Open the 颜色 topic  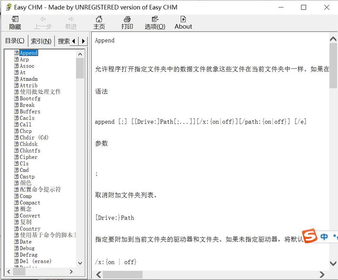26,183
